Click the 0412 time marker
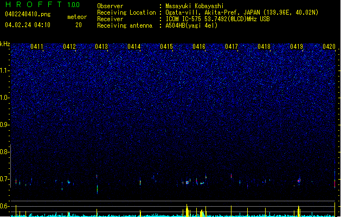341x217 pixels. [x=69, y=47]
